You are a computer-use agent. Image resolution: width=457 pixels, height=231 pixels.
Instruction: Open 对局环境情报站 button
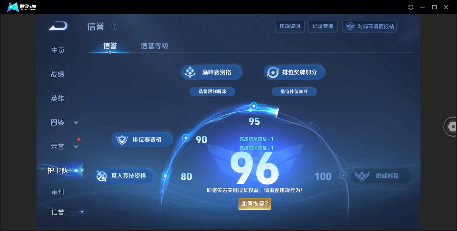[x=369, y=26]
